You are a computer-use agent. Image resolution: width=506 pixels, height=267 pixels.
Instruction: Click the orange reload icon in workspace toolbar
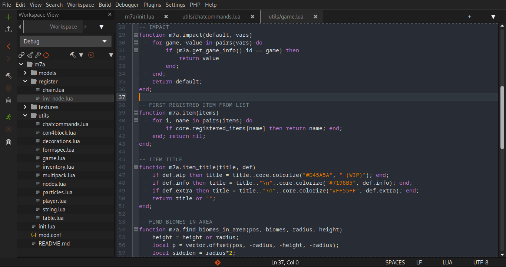tap(46, 55)
